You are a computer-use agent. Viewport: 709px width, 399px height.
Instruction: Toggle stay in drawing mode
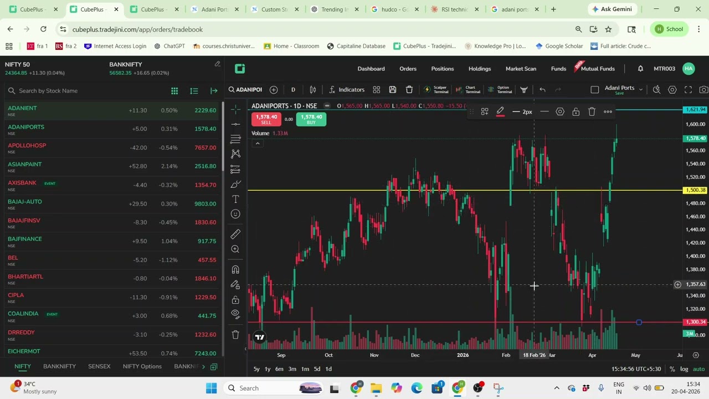tap(235, 284)
